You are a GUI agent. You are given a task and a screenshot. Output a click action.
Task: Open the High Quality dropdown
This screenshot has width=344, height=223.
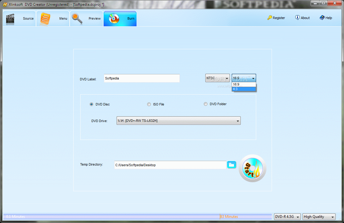click(x=319, y=217)
